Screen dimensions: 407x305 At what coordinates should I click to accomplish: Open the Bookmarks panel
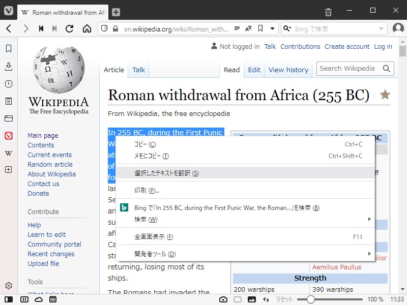[x=9, y=48]
